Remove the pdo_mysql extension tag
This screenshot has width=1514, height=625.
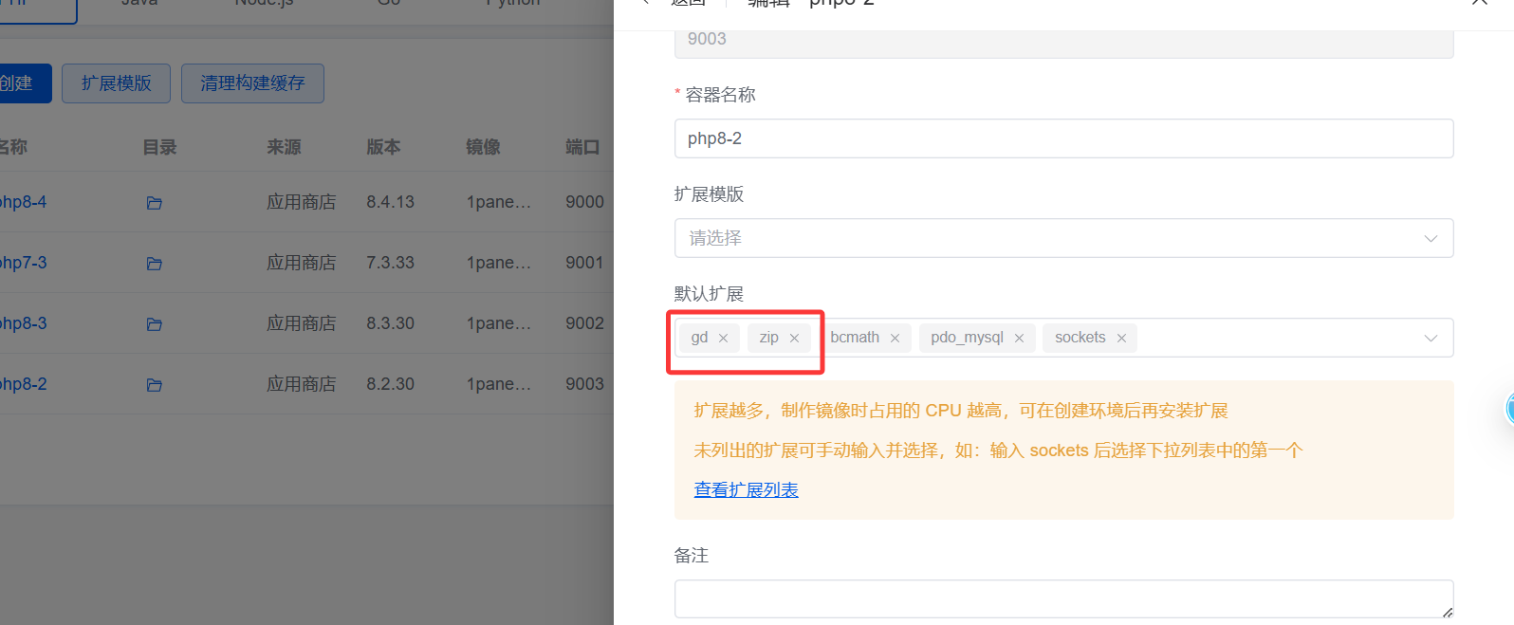1019,339
